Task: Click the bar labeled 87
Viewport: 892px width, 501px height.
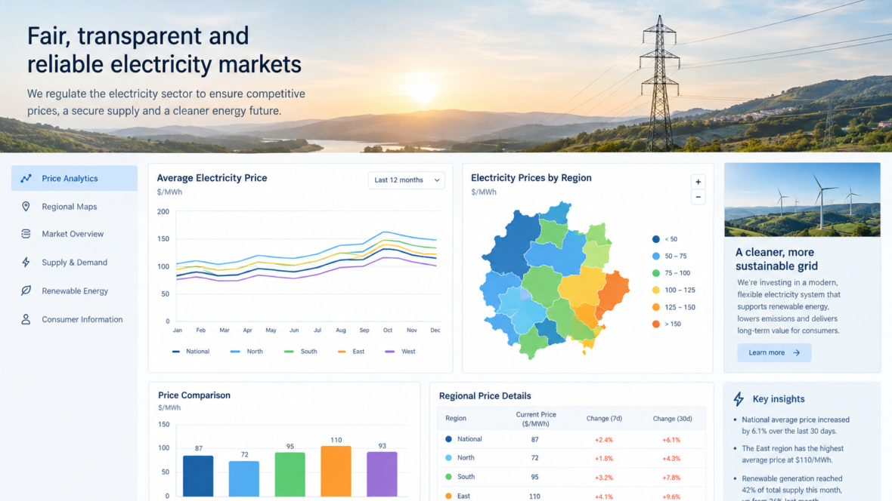Action: (198, 476)
